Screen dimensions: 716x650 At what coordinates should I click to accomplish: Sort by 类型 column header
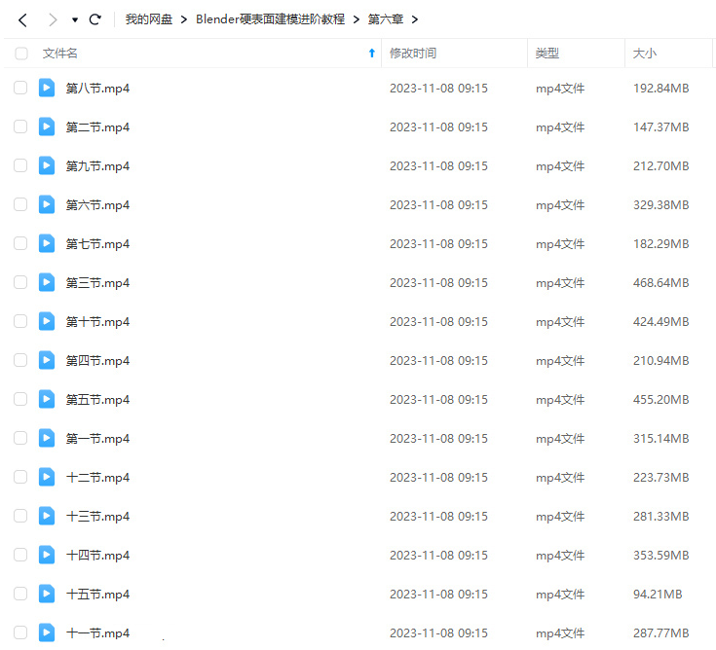[547, 54]
